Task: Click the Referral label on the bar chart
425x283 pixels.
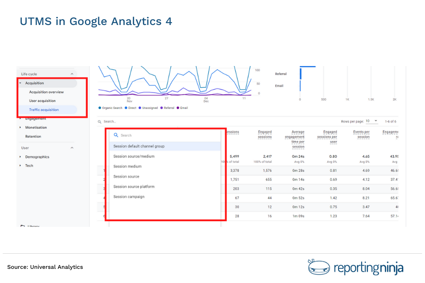Action: pyautogui.click(x=280, y=74)
